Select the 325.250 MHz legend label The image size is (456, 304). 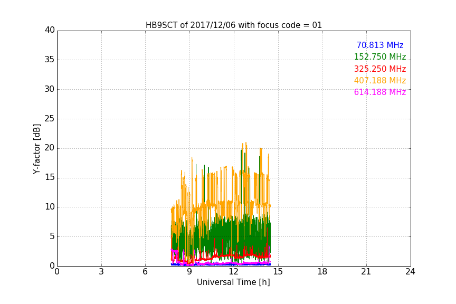click(x=380, y=69)
